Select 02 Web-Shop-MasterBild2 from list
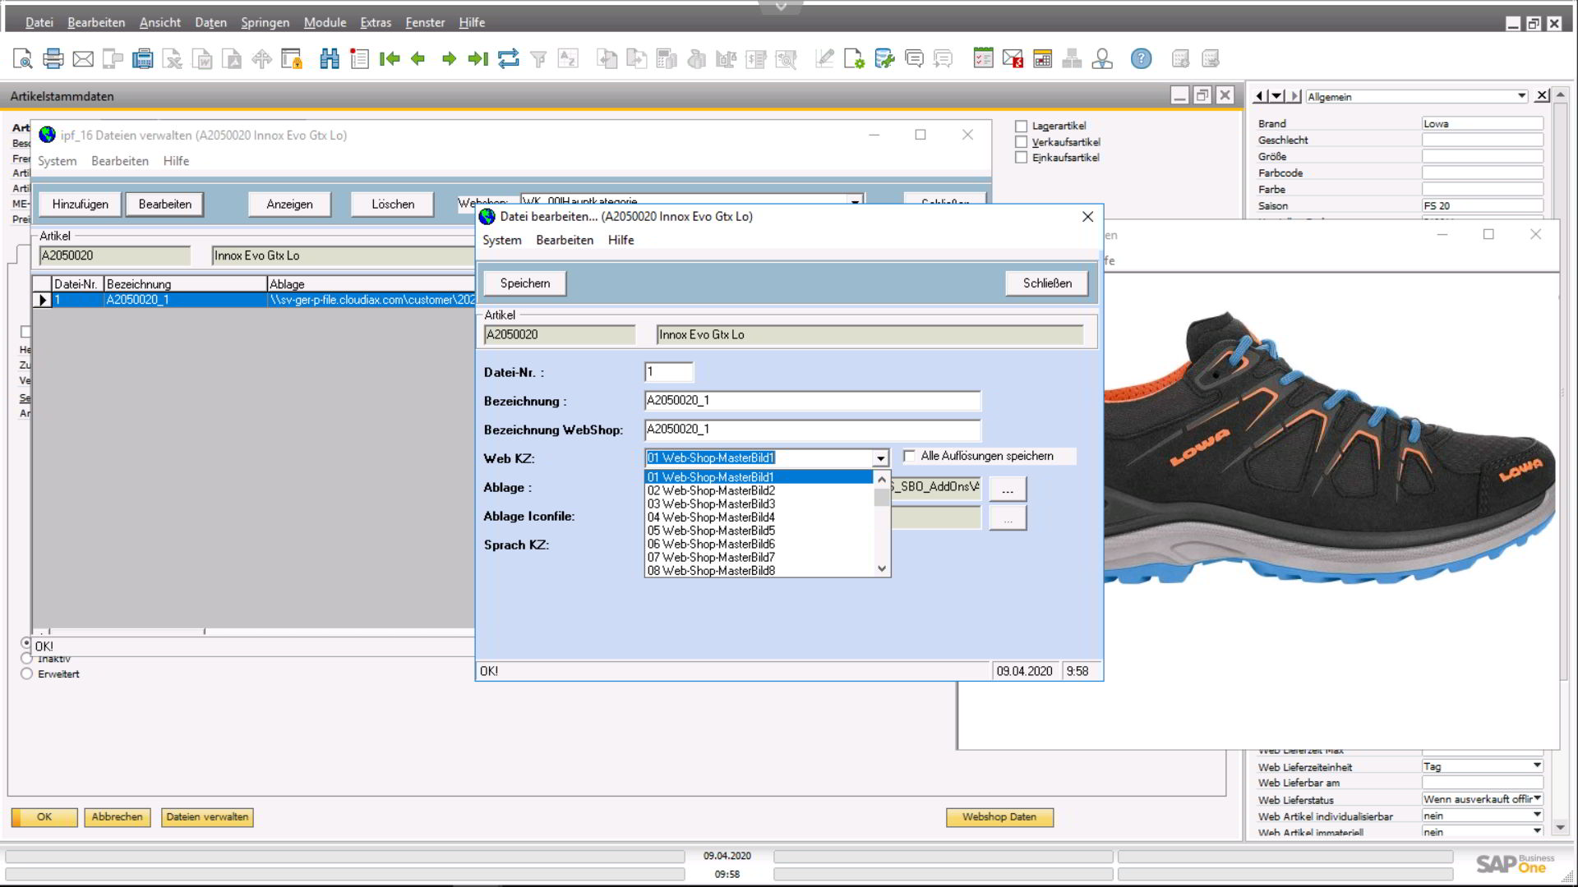 pos(759,490)
